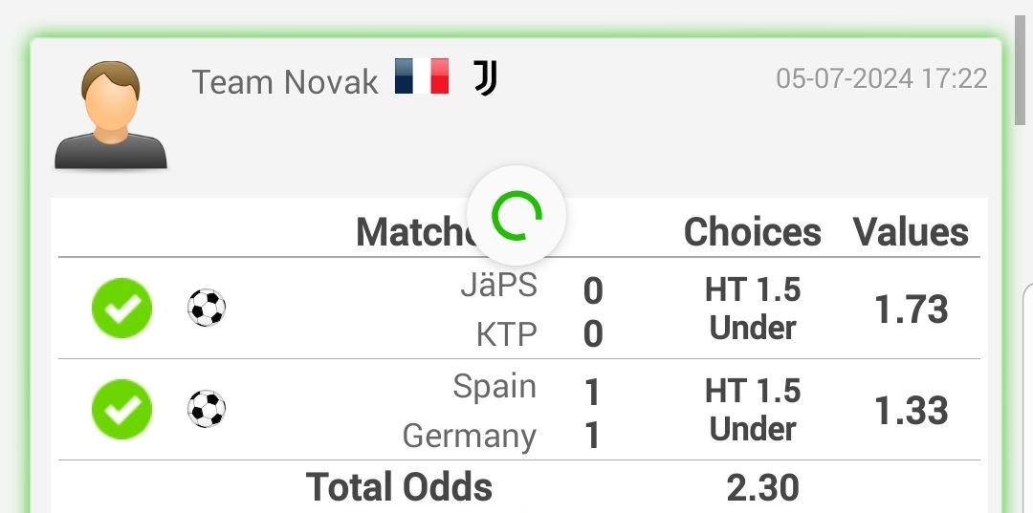Tap the Juventus club logo
Screen dimensions: 1033x513
click(x=486, y=78)
